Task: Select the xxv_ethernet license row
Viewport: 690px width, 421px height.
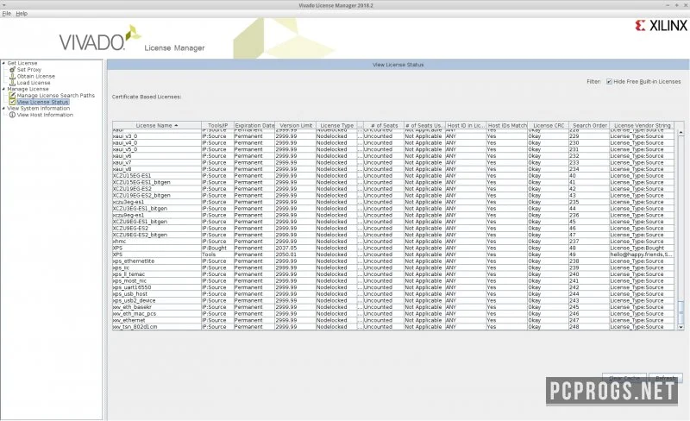Action: pyautogui.click(x=393, y=320)
